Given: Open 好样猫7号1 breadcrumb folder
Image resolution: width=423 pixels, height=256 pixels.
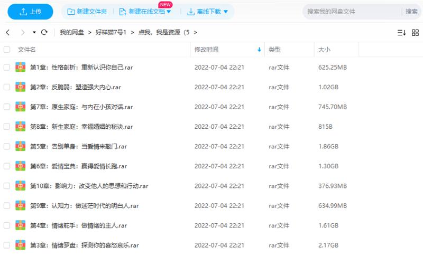Looking at the screenshot, I should point(112,32).
